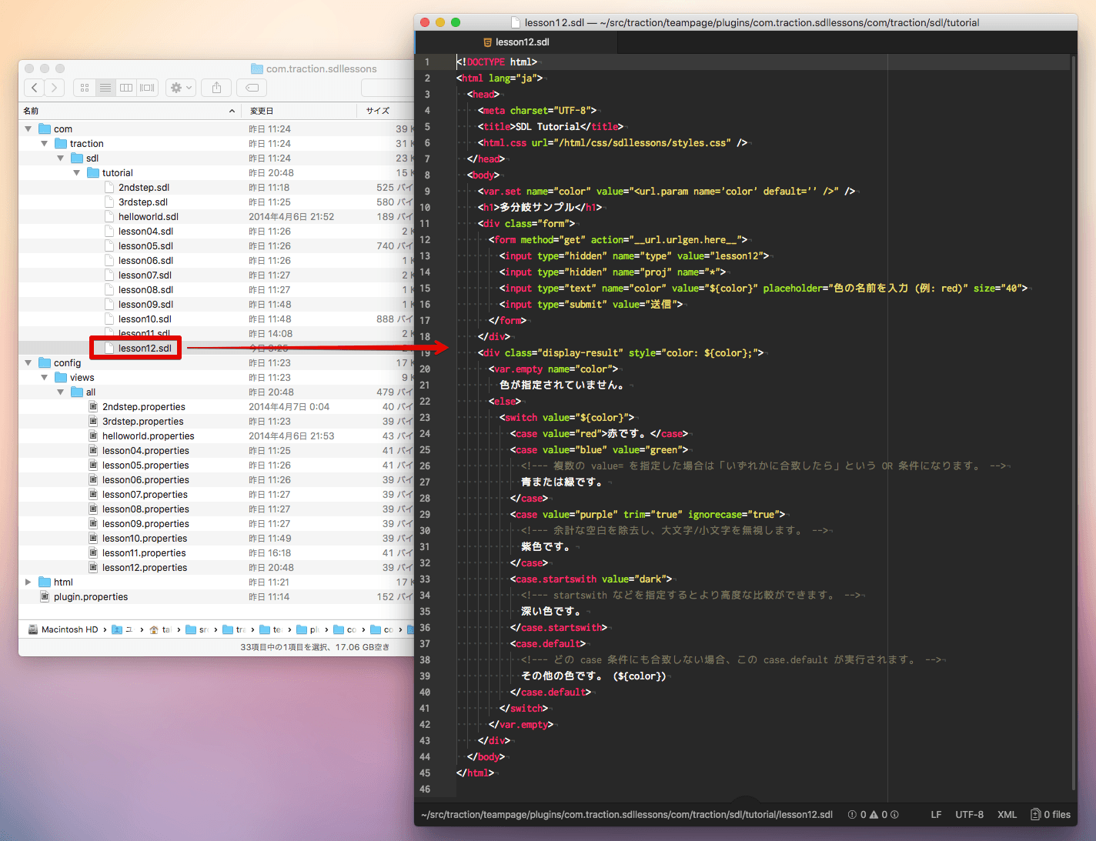1096x841 pixels.
Task: Select list view mode in Finder
Action: click(x=105, y=88)
